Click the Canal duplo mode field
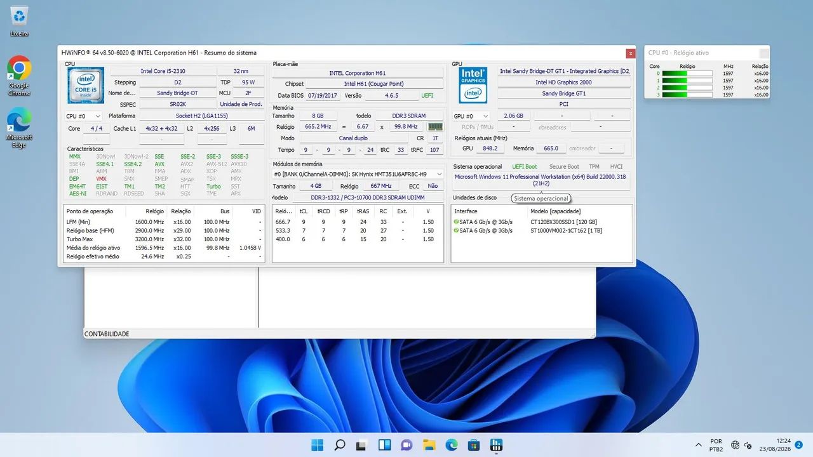 pyautogui.click(x=354, y=138)
